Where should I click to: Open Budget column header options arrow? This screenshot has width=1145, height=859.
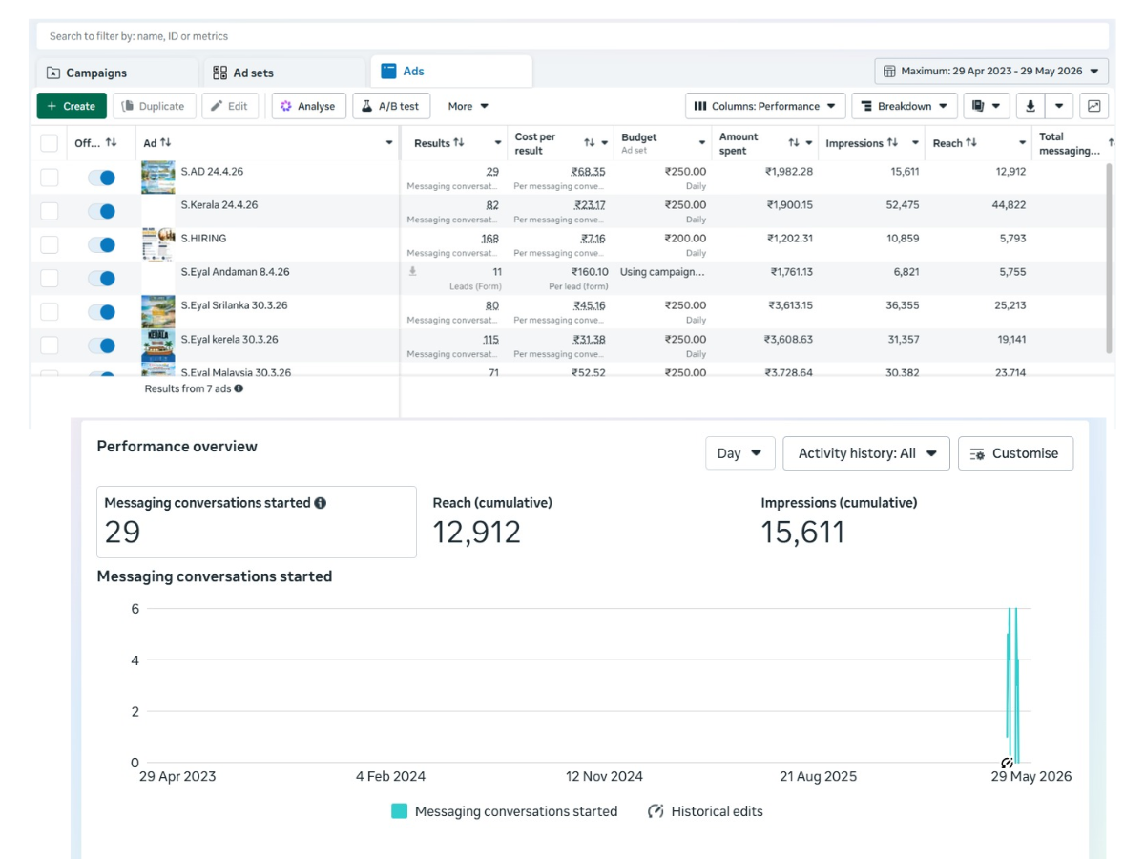point(702,143)
